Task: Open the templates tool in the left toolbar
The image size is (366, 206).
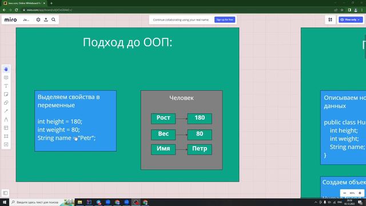Action: [6, 128]
